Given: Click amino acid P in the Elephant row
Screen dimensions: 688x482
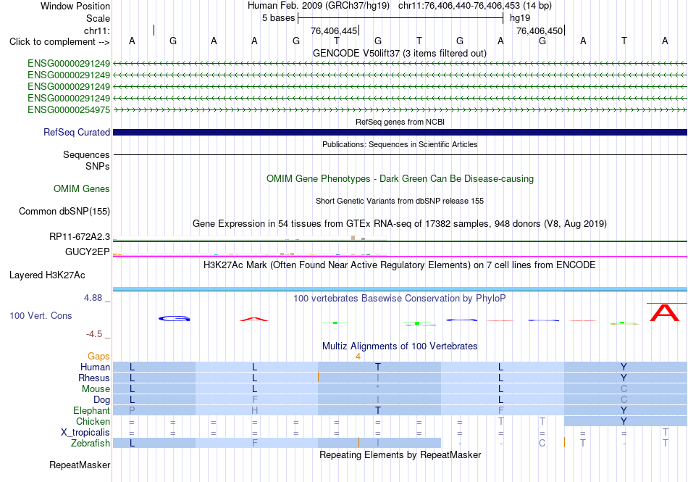Looking at the screenshot, I should 132,410.
